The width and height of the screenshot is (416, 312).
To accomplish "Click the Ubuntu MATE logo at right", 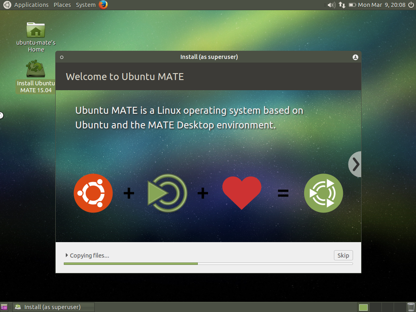I will pos(323,193).
